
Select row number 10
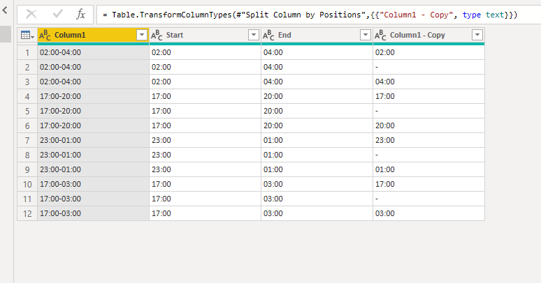click(27, 184)
